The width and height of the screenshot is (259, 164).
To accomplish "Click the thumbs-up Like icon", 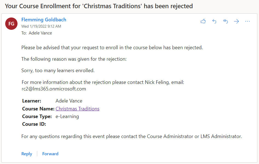I will pos(203,21).
